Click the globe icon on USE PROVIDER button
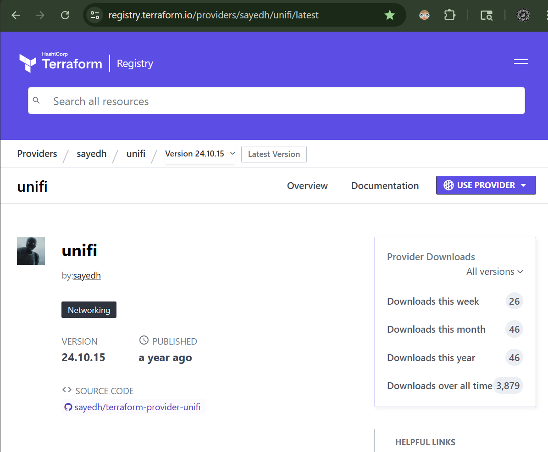The height and width of the screenshot is (452, 548). click(x=448, y=185)
